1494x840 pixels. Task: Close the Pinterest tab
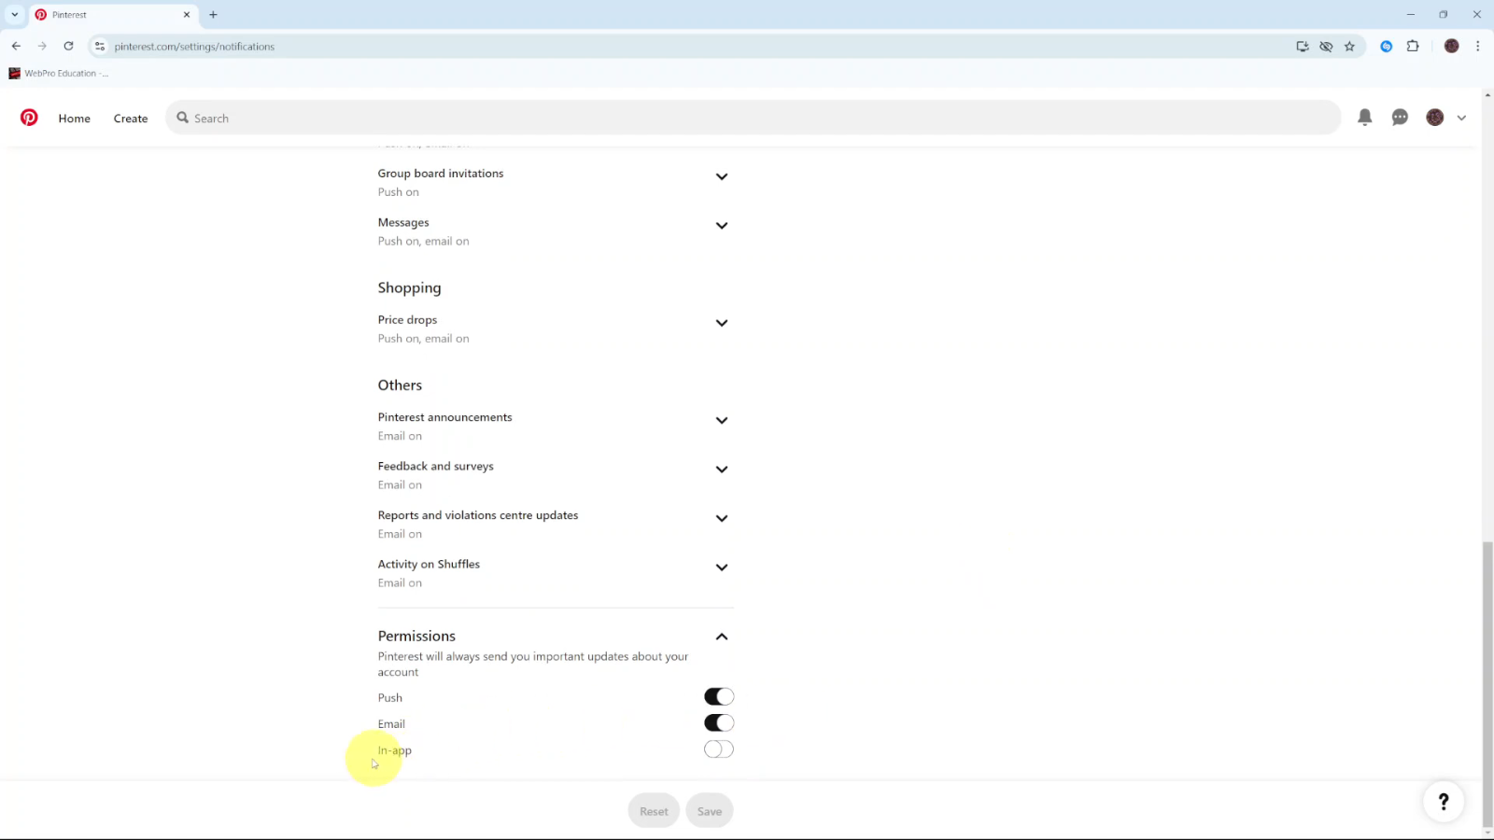tap(187, 14)
